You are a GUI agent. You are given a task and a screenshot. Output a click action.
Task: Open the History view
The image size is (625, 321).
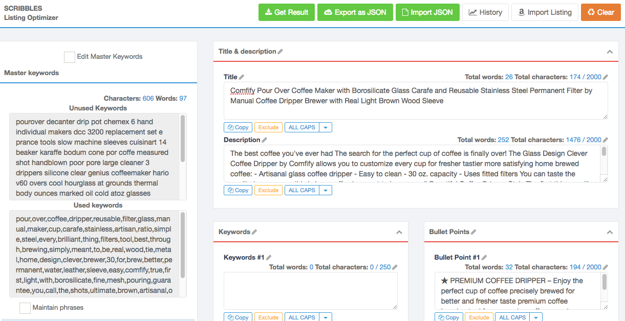click(x=485, y=12)
